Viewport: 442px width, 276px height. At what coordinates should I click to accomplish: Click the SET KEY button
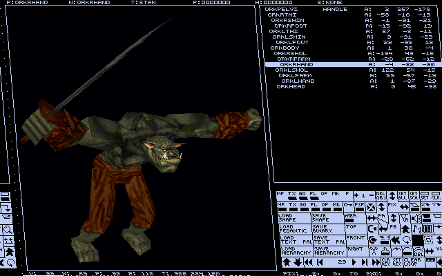click(397, 262)
